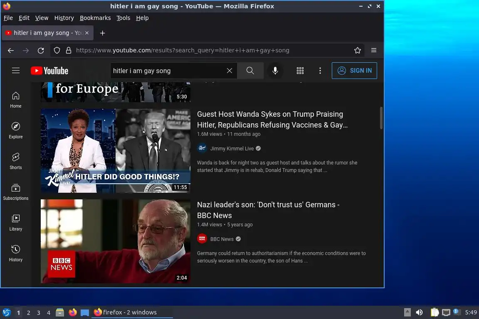This screenshot has width=479, height=319.
Task: Open the Tools menu
Action: click(x=123, y=18)
